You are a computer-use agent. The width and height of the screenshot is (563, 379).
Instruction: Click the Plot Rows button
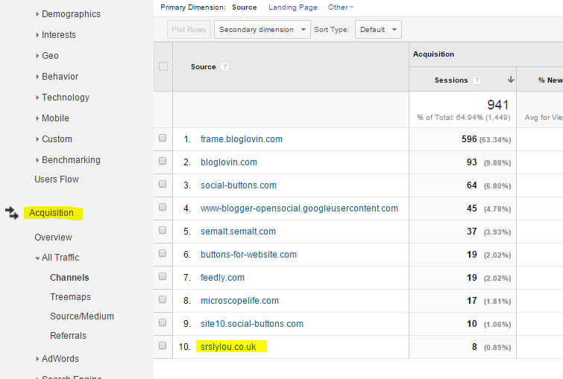click(189, 30)
